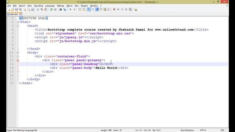
Task: Click the UTF-8 encoding status entry
Action: (203, 130)
